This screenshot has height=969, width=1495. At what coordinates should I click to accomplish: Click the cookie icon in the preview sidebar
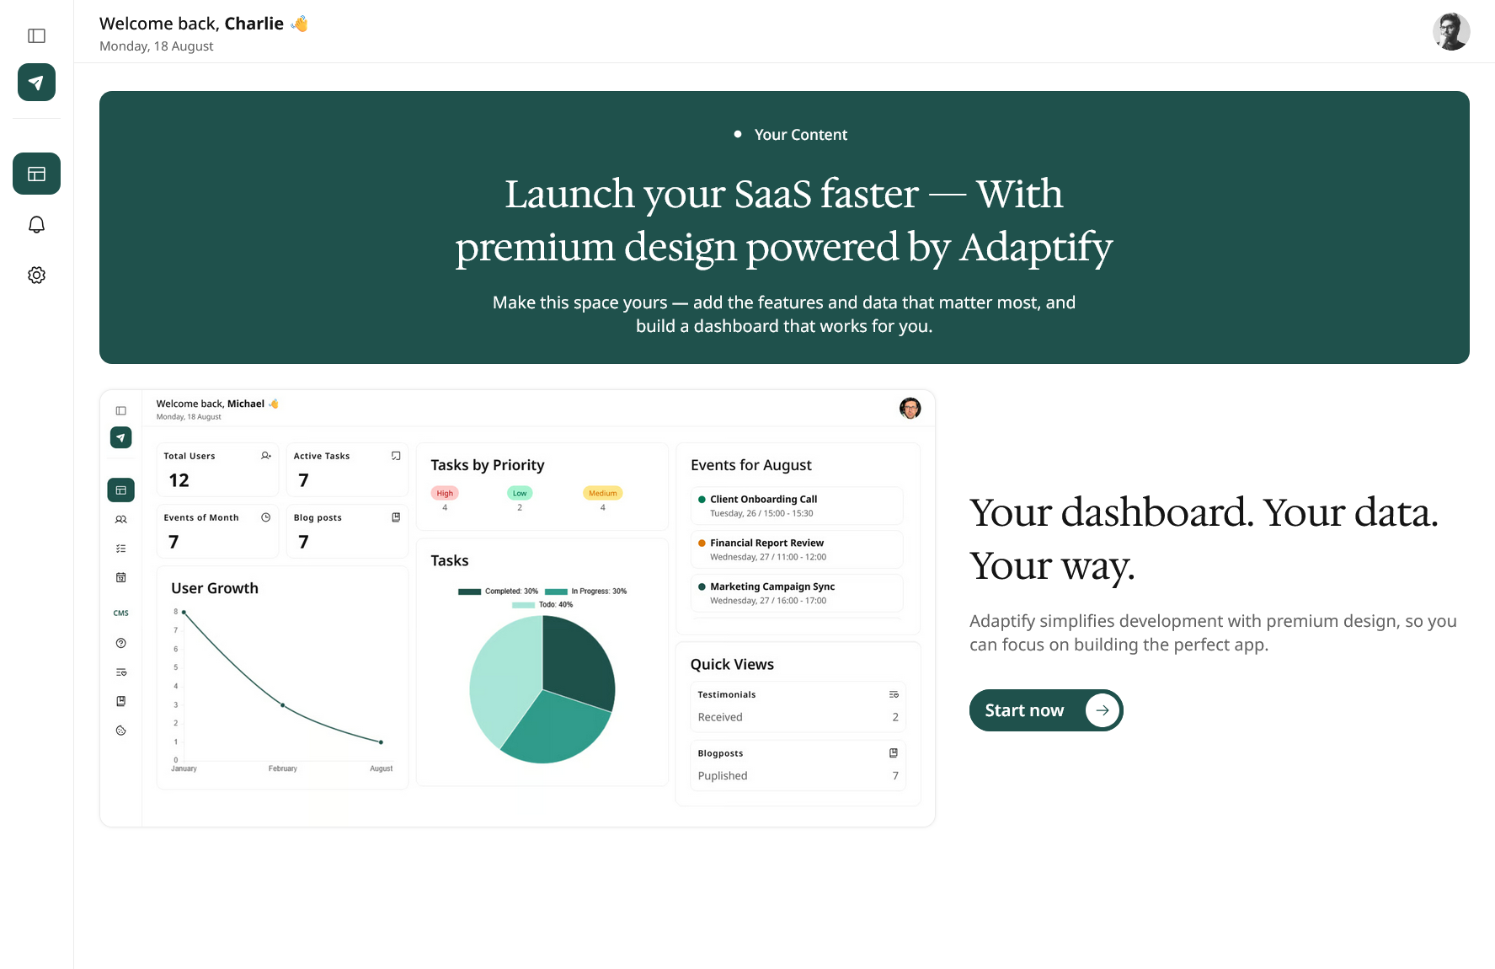click(121, 731)
